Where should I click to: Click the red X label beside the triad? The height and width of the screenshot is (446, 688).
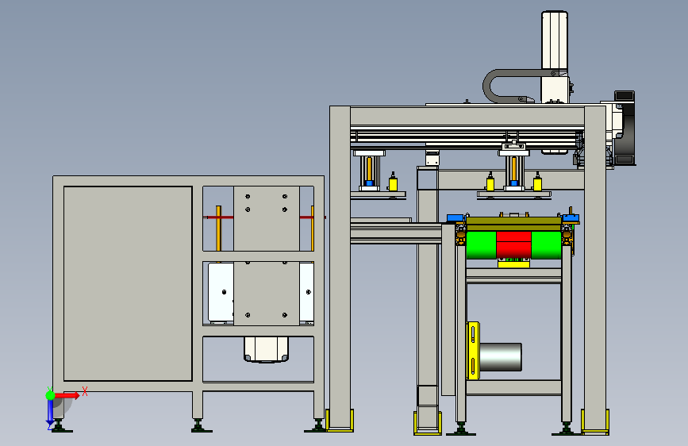click(85, 391)
